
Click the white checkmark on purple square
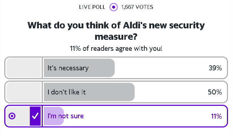coord(35,116)
